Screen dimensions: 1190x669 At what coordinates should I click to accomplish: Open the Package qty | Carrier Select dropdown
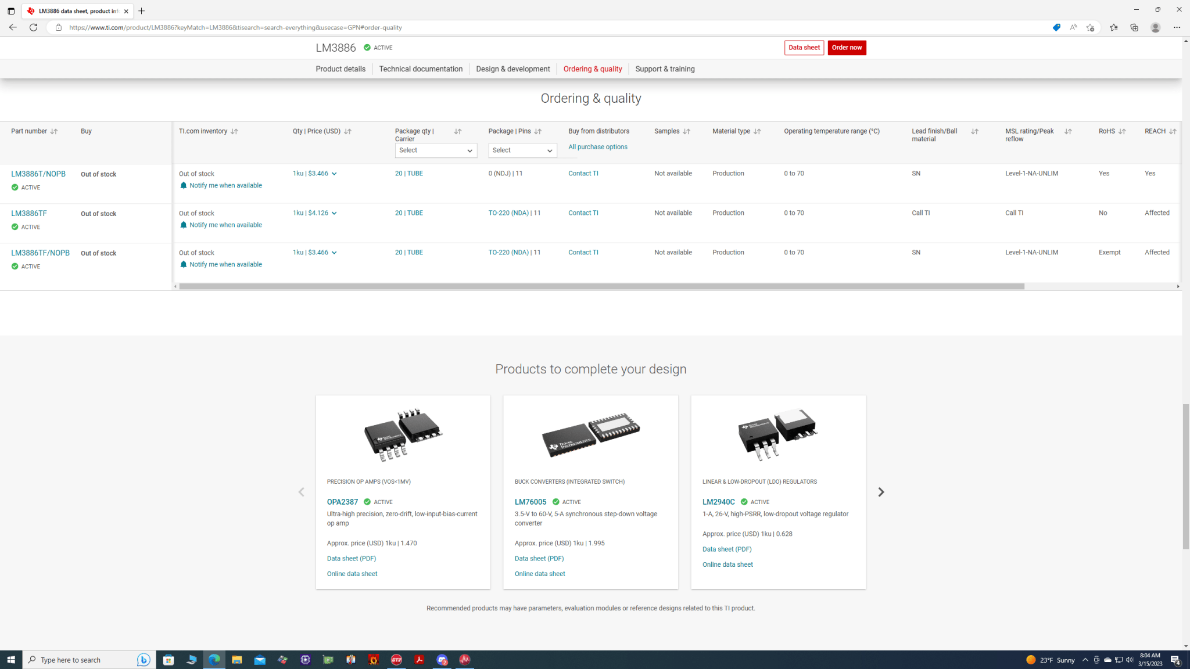[436, 150]
